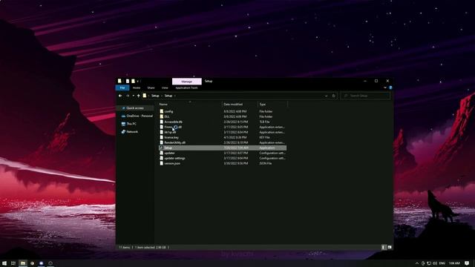Collapse the ribbon with the chevron
This screenshot has width=475, height=267.
(385, 88)
